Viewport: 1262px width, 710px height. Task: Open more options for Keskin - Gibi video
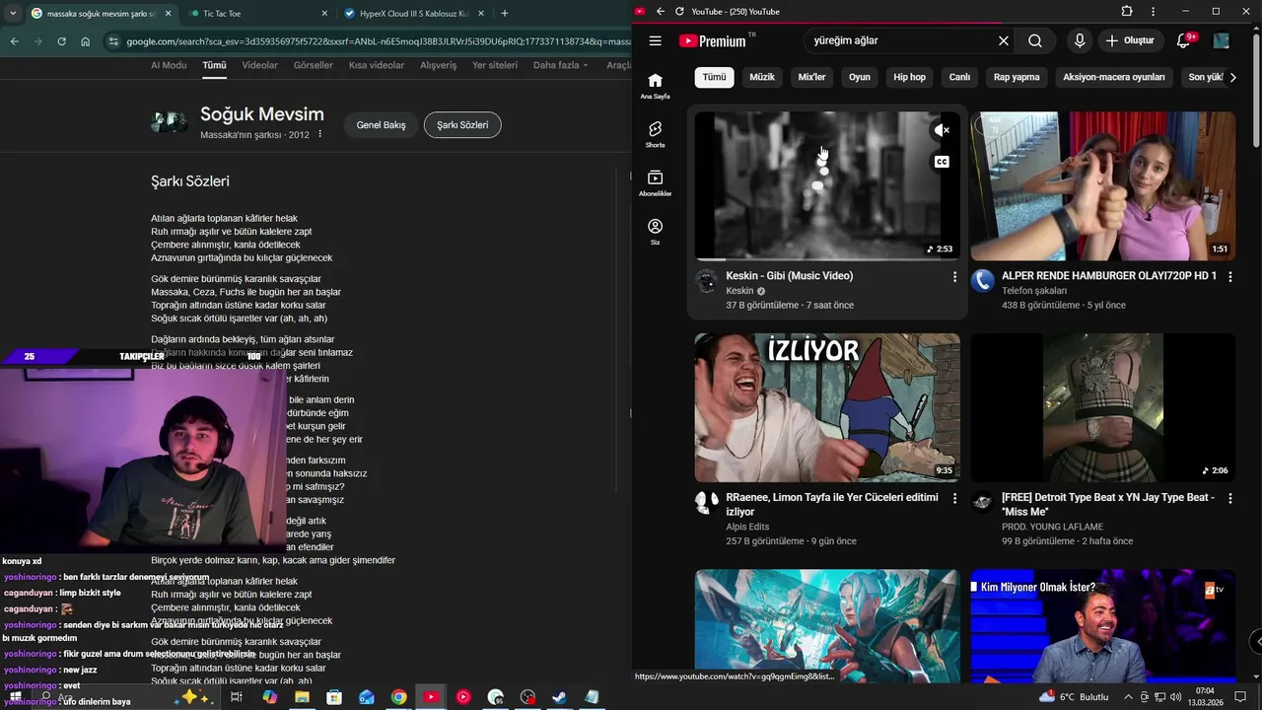click(x=953, y=277)
